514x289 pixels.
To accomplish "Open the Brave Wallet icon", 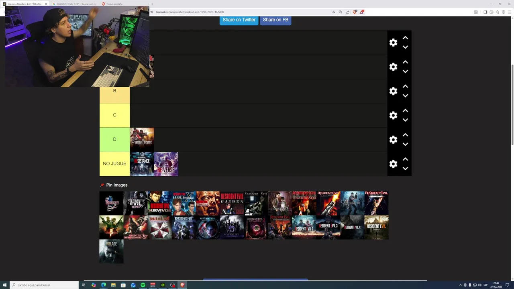I will 492,12.
